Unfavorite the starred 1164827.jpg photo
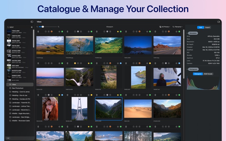The width and height of the screenshot is (226, 141). (118, 32)
